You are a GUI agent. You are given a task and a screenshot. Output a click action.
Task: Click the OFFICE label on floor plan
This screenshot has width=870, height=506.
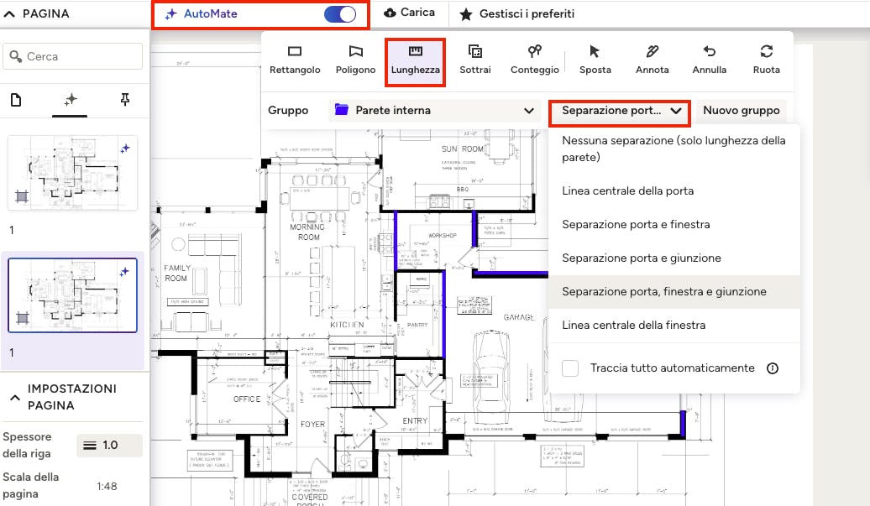pyautogui.click(x=247, y=399)
